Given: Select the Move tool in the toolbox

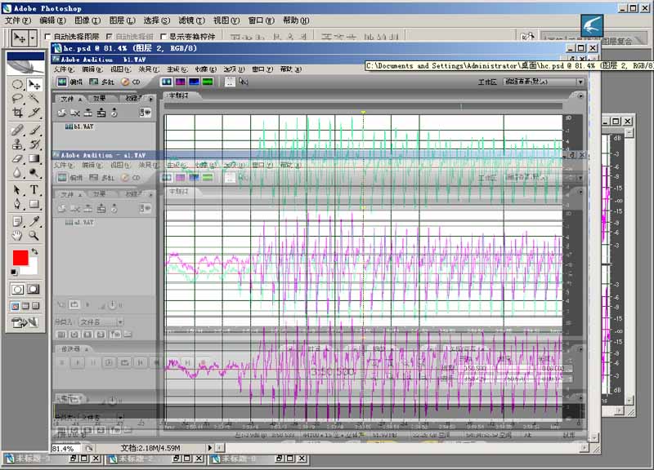Looking at the screenshot, I should 34,85.
